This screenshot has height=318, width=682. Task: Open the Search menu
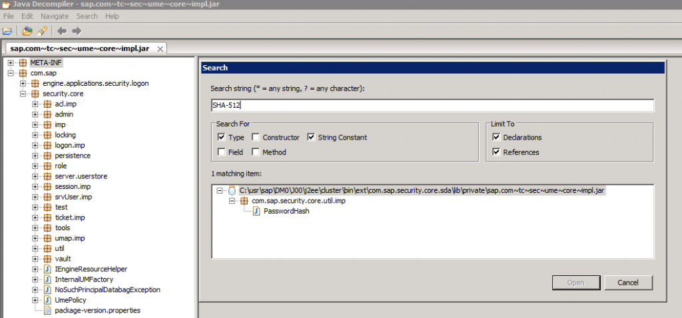87,16
